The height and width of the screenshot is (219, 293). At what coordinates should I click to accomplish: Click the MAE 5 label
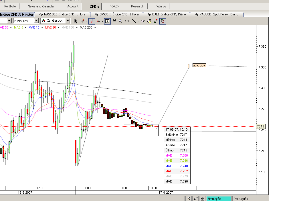pos(19,28)
